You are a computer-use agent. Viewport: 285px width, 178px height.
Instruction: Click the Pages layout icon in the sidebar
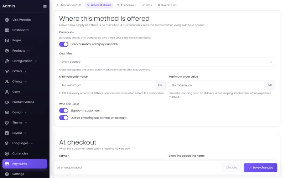click(7, 40)
